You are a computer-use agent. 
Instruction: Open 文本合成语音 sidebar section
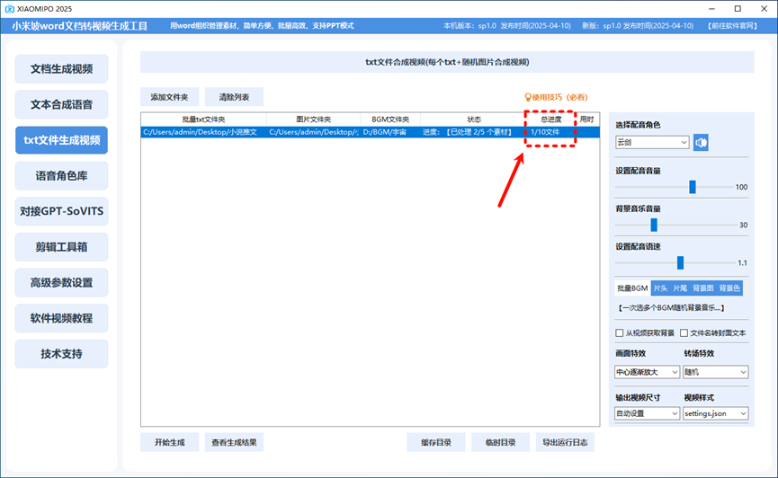tap(61, 104)
